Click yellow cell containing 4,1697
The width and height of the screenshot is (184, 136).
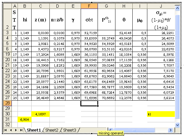tap(40, 114)
